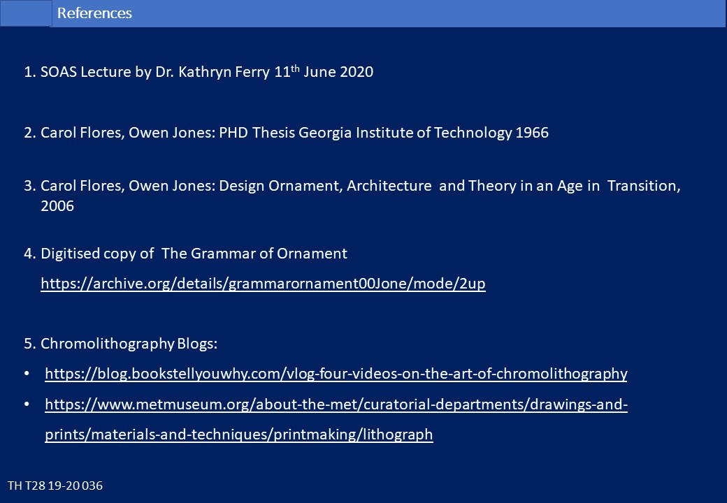The image size is (727, 503).
Task: Select the SOAS Lecture by Dr. Kathryn Ferry reference
Action: [x=199, y=71]
